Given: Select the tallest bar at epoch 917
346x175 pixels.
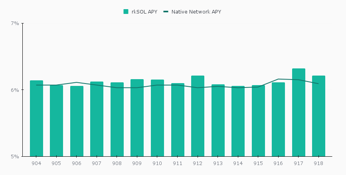Looking at the screenshot, I should (x=299, y=113).
